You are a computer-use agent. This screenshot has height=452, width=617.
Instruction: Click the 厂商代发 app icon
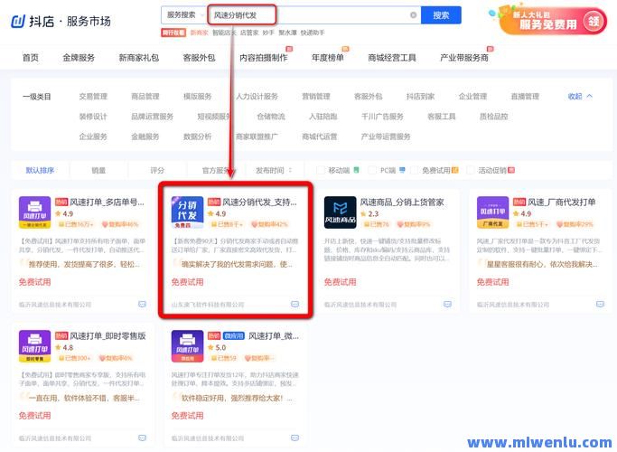493,212
